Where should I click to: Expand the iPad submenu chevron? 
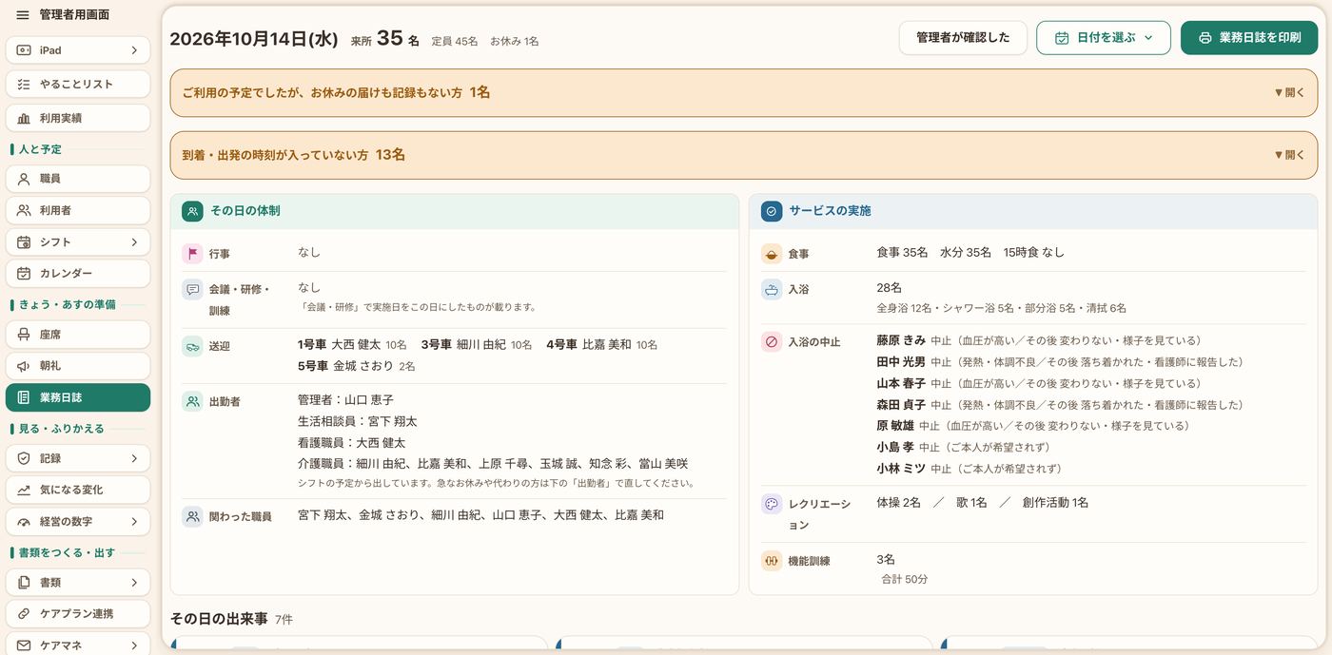(x=134, y=50)
